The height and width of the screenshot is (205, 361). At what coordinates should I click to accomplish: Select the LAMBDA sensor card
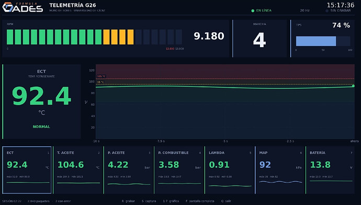(230, 170)
